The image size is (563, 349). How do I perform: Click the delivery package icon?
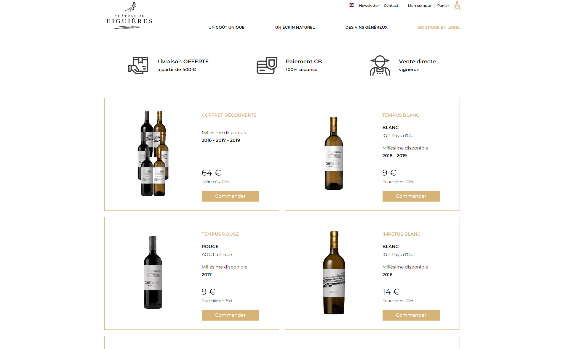click(x=138, y=65)
